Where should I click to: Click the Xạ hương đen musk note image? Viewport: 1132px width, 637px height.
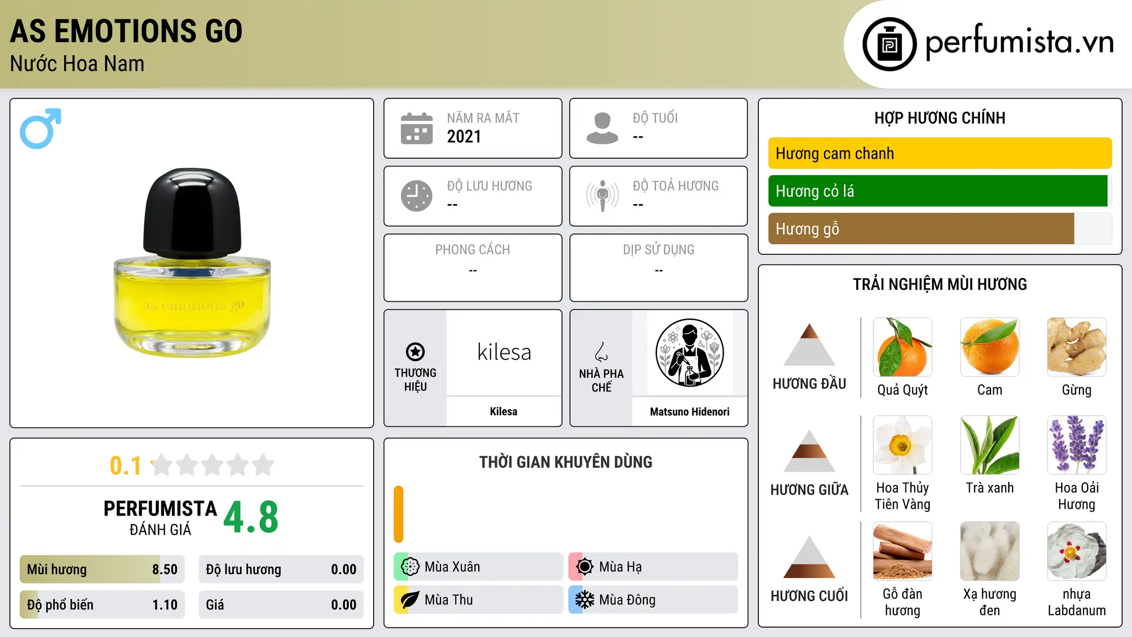click(x=989, y=551)
